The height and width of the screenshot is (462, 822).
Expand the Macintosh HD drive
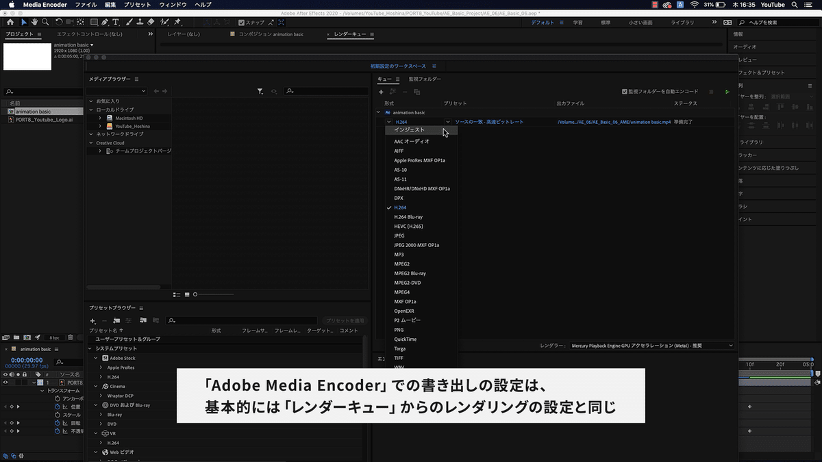pyautogui.click(x=100, y=118)
